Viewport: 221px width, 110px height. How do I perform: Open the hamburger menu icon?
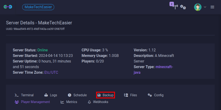(x=212, y=7)
